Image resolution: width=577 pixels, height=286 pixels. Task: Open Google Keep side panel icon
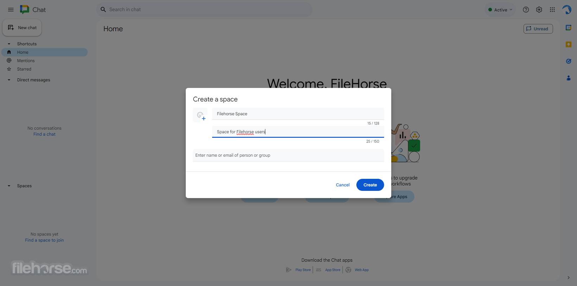tap(568, 44)
